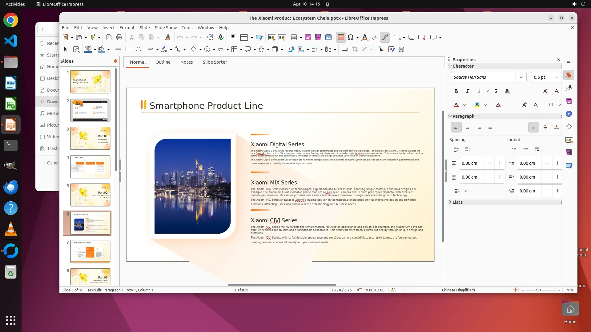Switch to the Slide Sorter tab

(x=215, y=62)
